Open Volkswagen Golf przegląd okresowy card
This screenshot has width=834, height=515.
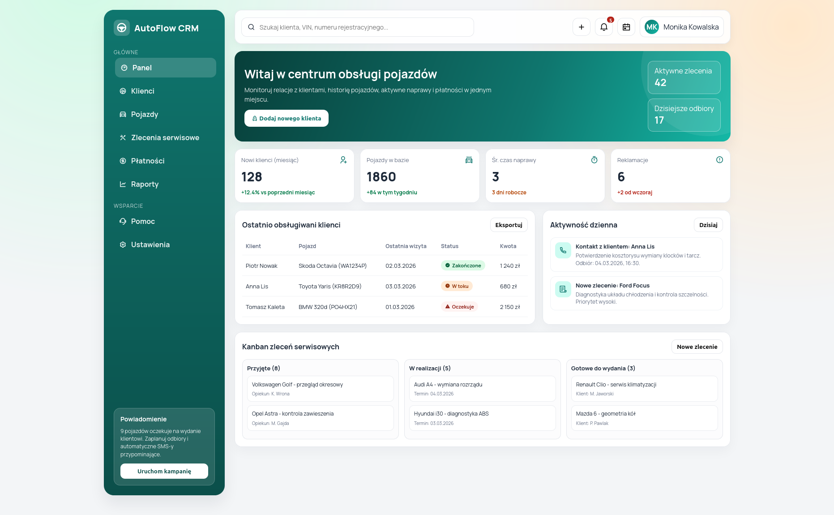321,389
